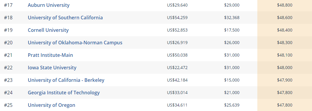Click Pratt's US$50,038 tuition value
Image resolution: width=312 pixels, height=111 pixels.
point(177,55)
